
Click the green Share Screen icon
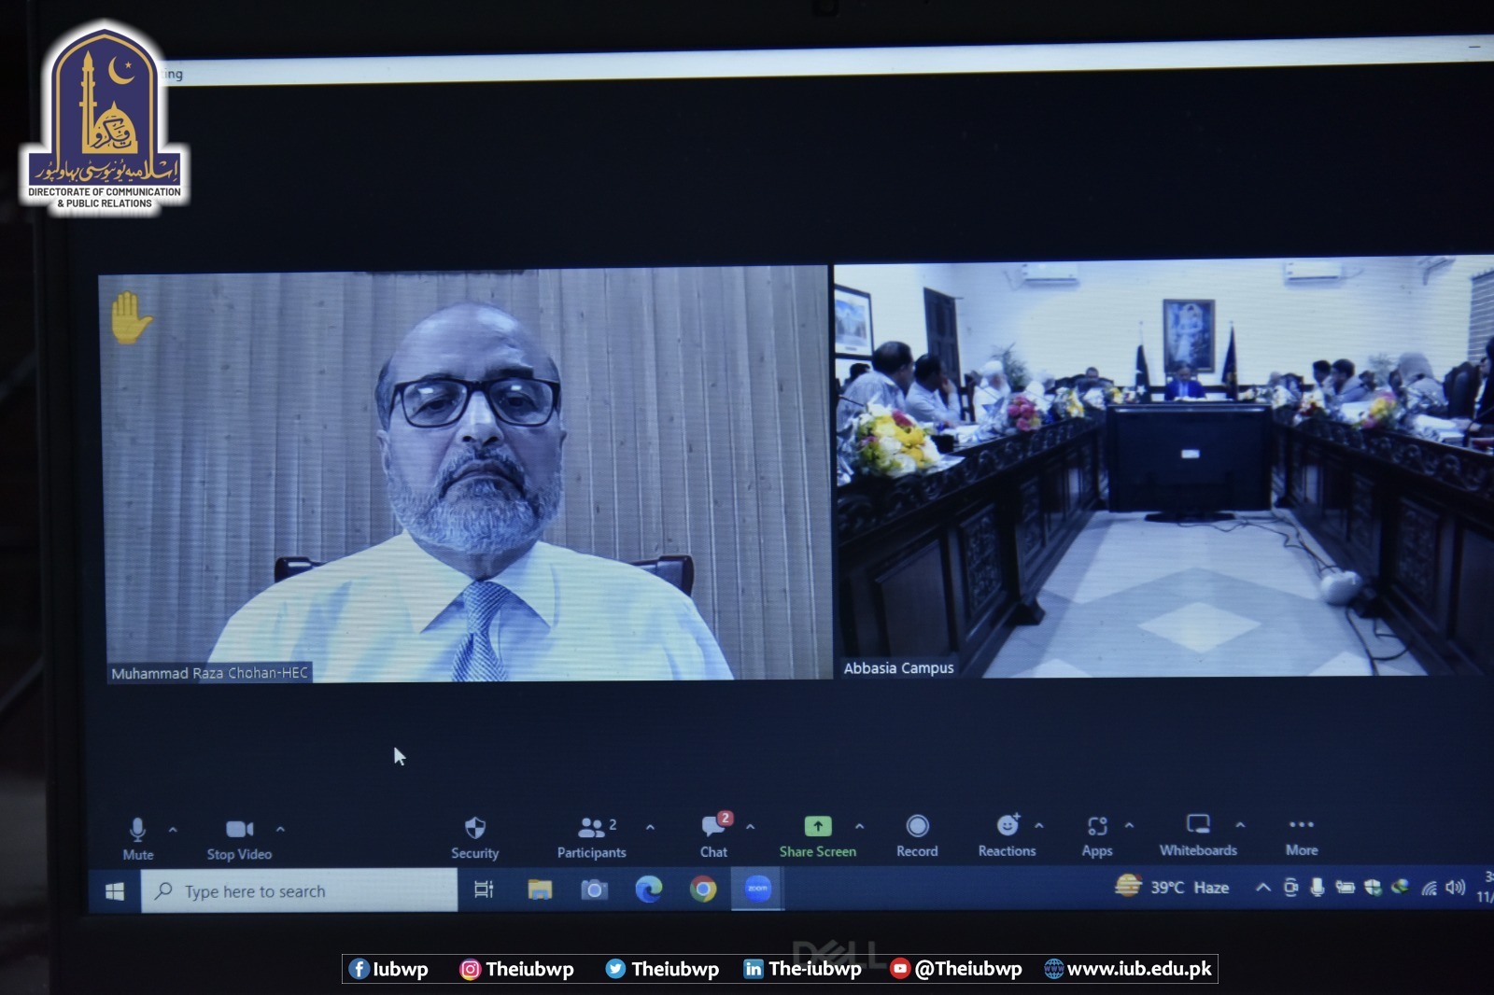click(817, 826)
